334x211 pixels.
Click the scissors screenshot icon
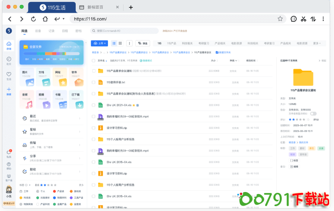(303, 19)
